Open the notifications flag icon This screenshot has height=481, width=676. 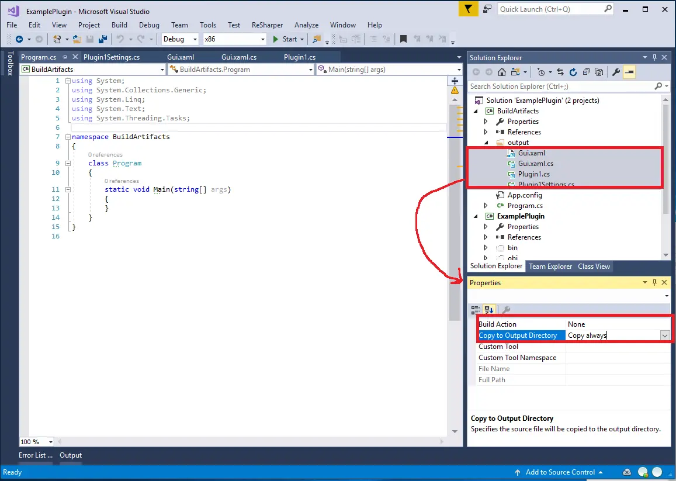468,9
